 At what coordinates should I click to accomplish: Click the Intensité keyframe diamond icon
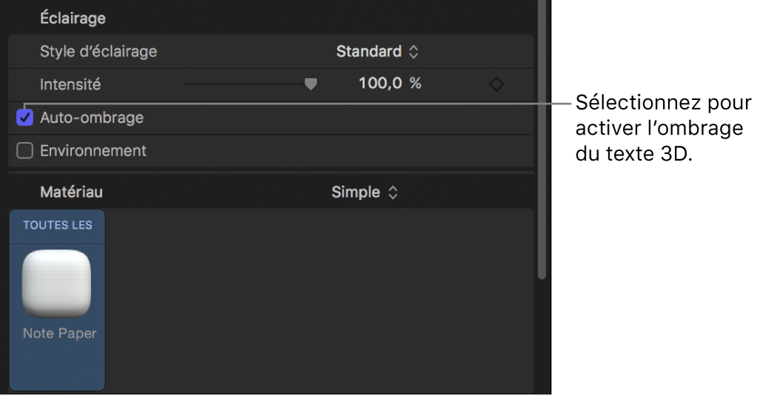(x=496, y=84)
